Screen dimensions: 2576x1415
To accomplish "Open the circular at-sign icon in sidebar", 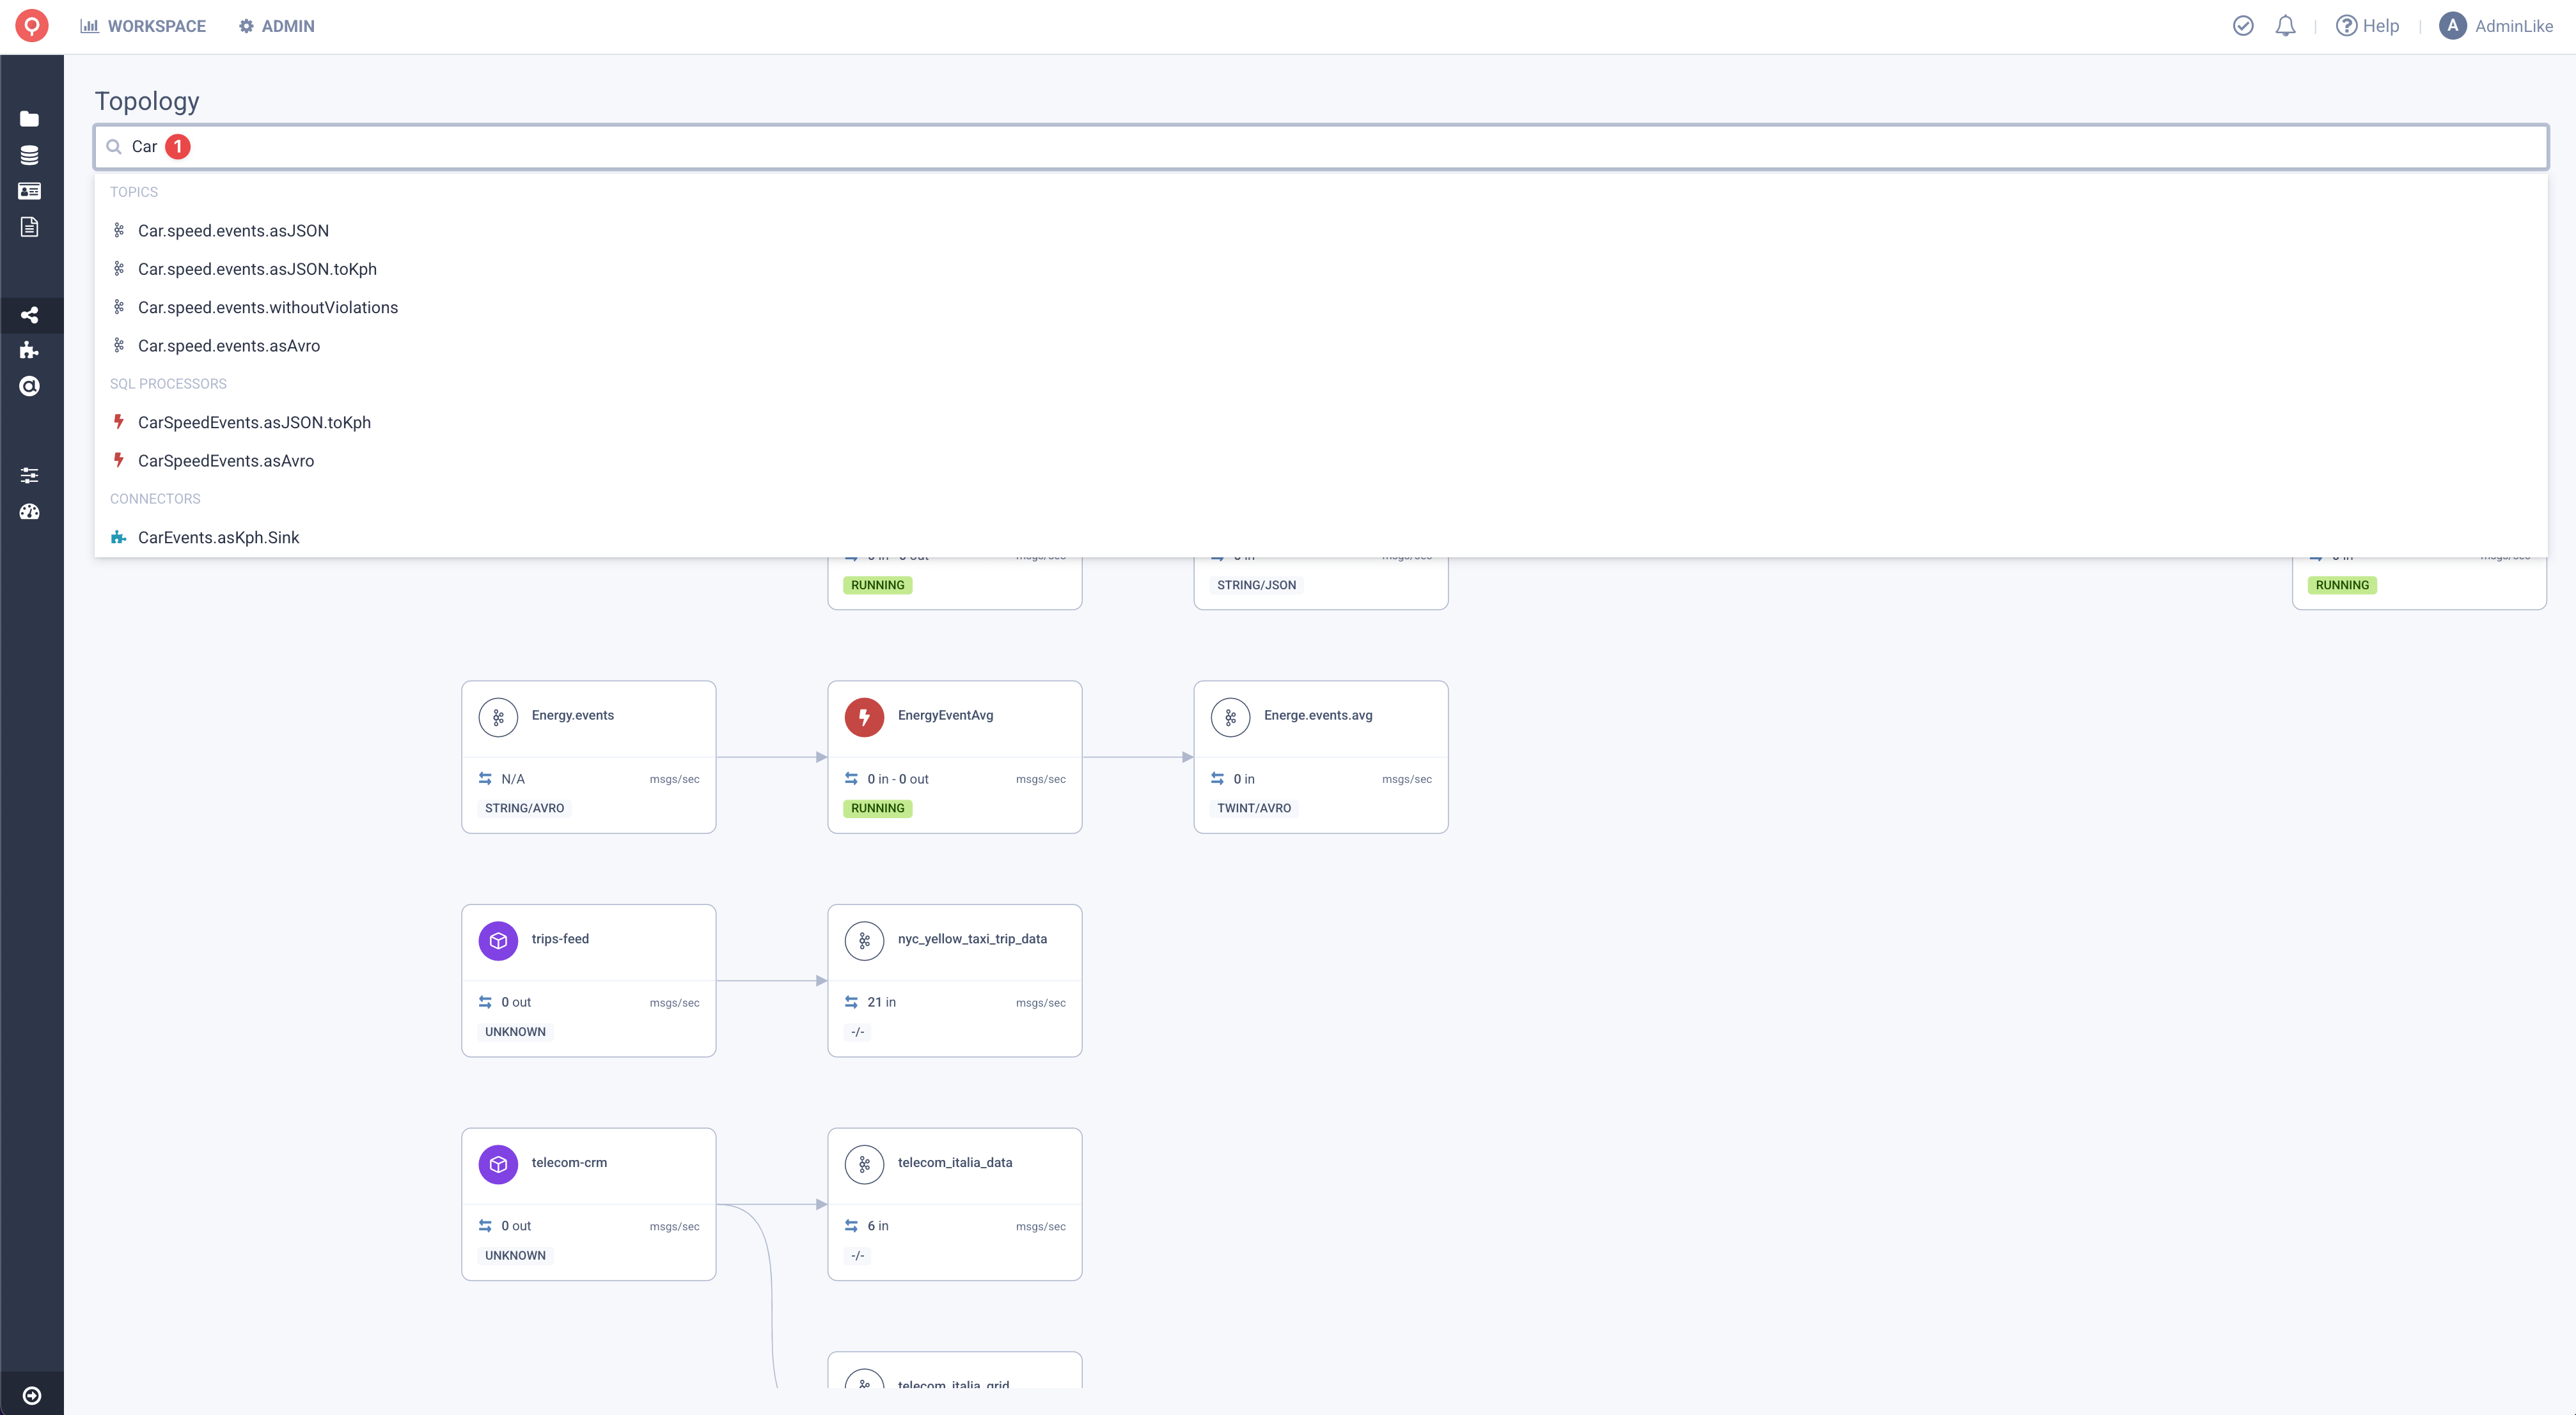I will pos(30,386).
